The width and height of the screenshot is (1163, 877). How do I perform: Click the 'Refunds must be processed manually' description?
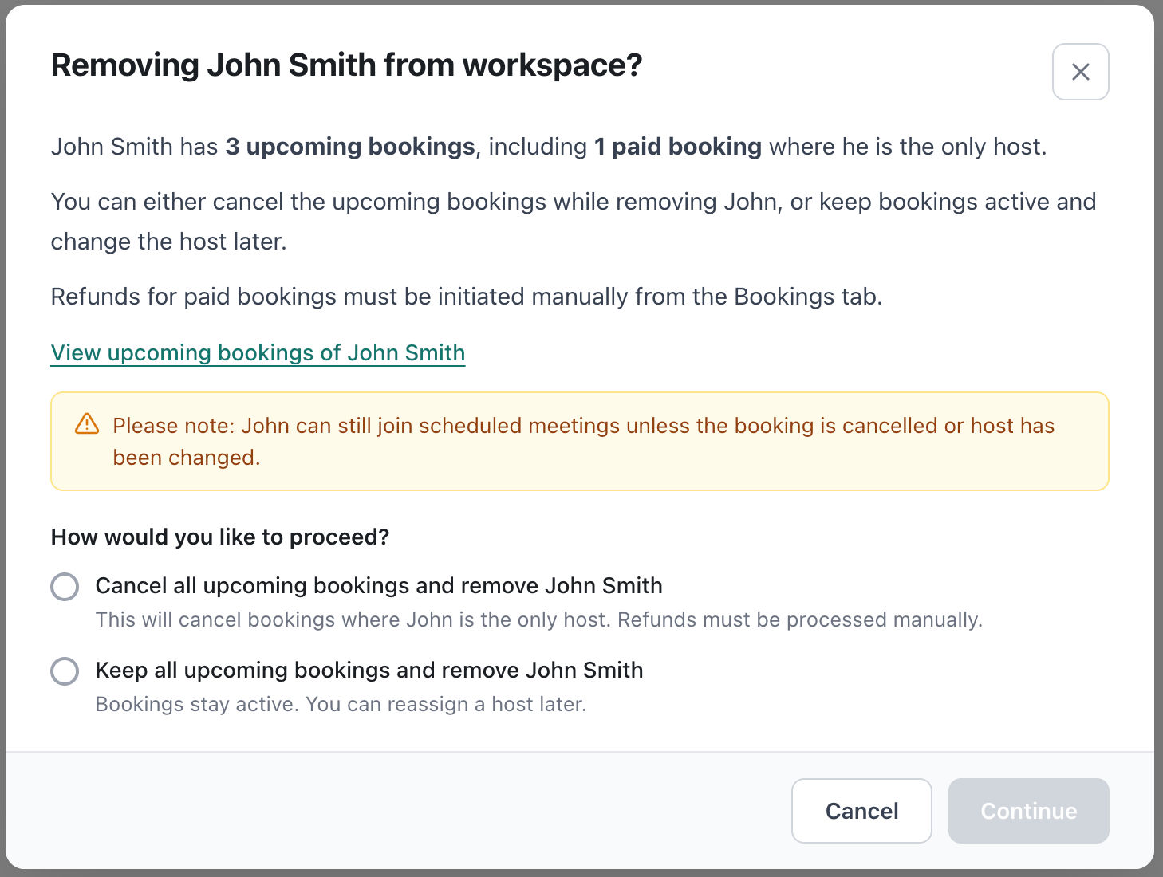point(538,619)
